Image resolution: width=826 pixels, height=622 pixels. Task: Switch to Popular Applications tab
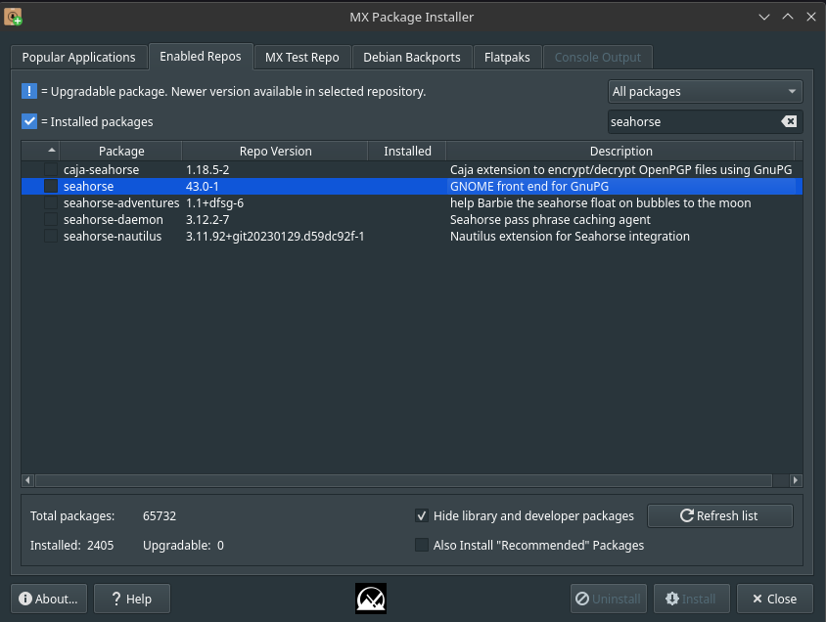[x=79, y=58]
